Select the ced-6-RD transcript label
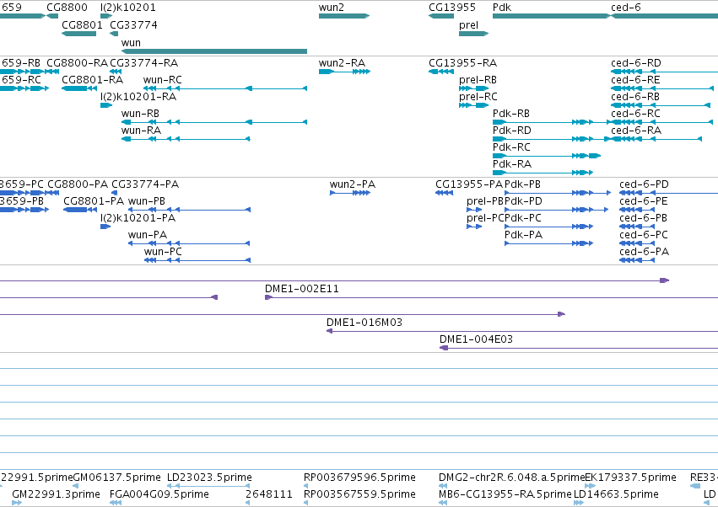 (x=636, y=62)
